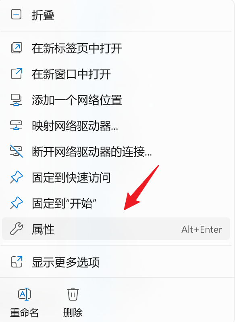Open 属性 with the wrench icon
The image size is (243, 322).
click(116, 229)
